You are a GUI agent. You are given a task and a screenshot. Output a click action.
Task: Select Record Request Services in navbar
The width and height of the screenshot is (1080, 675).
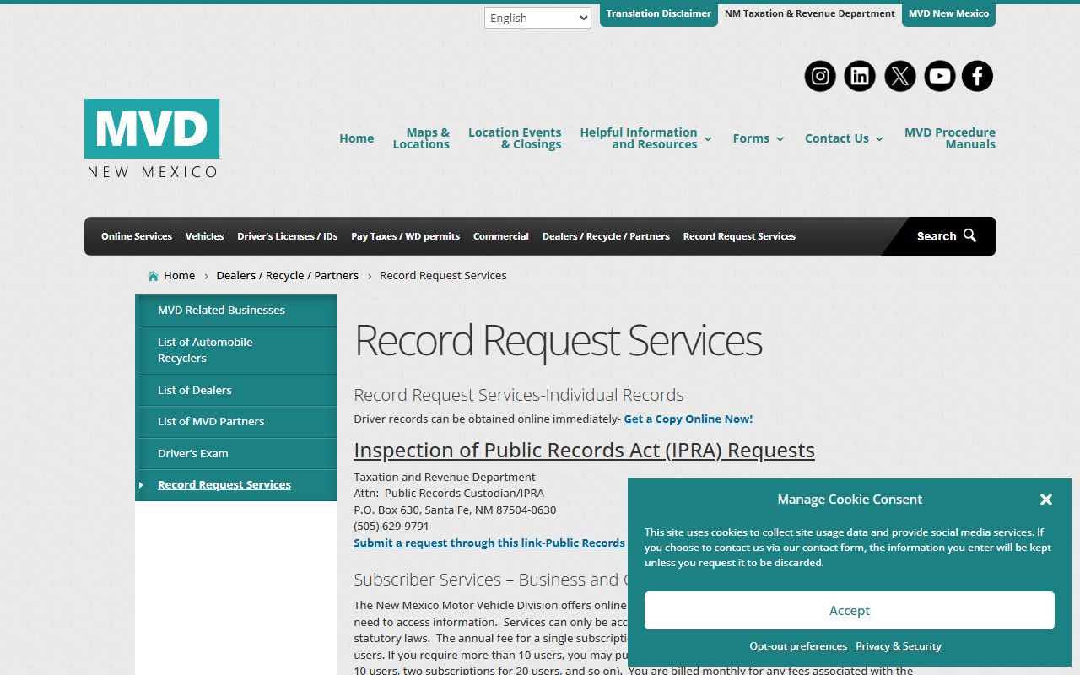740,236
